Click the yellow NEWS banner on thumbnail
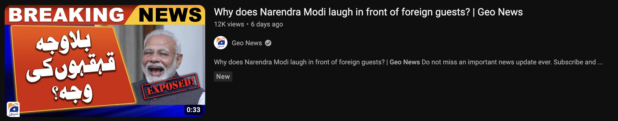 pos(170,15)
